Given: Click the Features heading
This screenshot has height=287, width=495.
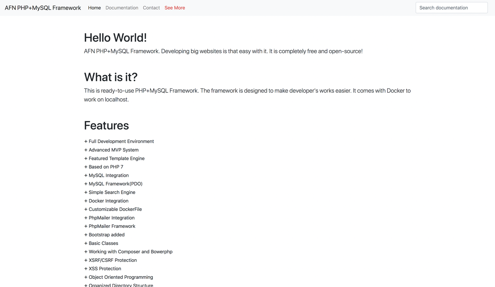Looking at the screenshot, I should click(106, 125).
